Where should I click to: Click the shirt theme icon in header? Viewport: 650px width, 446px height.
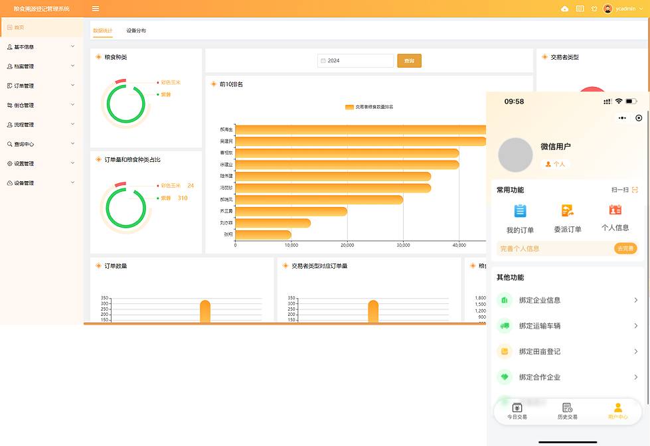pyautogui.click(x=594, y=9)
